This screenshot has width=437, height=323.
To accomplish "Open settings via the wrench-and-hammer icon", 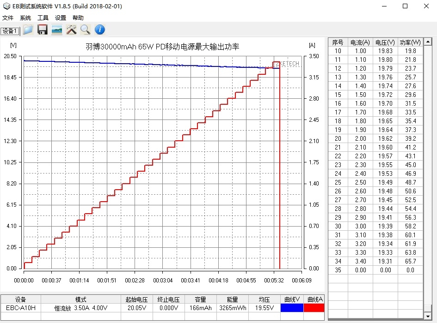I will point(72,30).
